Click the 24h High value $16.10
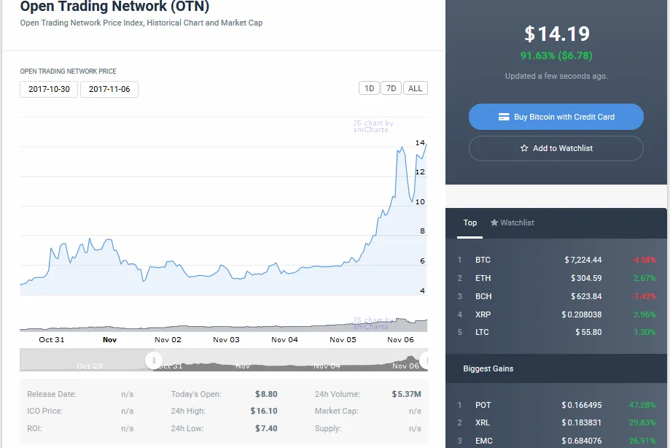670x448 pixels. tap(264, 411)
